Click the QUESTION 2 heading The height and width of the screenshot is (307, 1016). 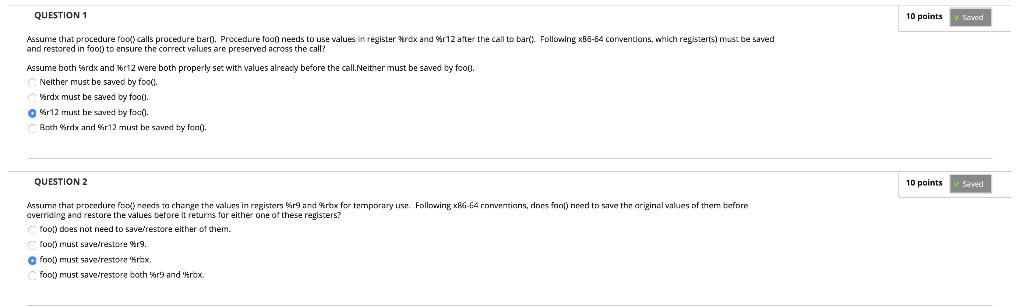(60, 181)
